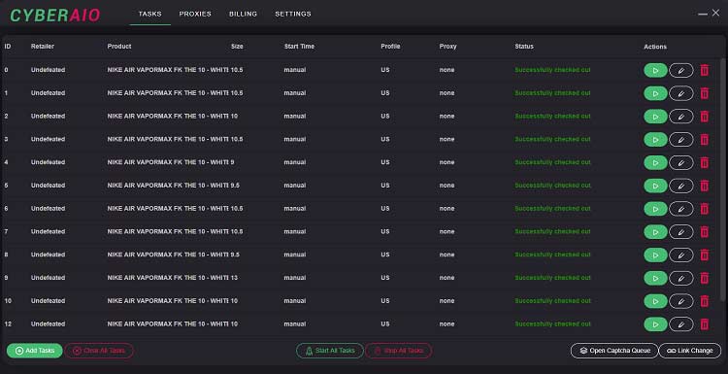Viewport: 728px width, 374px height.
Task: Edit task 0 with the pencil button
Action: [681, 71]
